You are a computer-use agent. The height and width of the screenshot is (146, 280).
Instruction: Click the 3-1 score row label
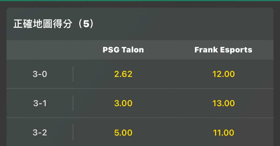pos(40,103)
